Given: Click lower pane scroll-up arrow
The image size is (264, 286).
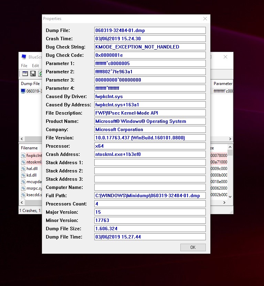Looking at the screenshot, I should 230,147.
